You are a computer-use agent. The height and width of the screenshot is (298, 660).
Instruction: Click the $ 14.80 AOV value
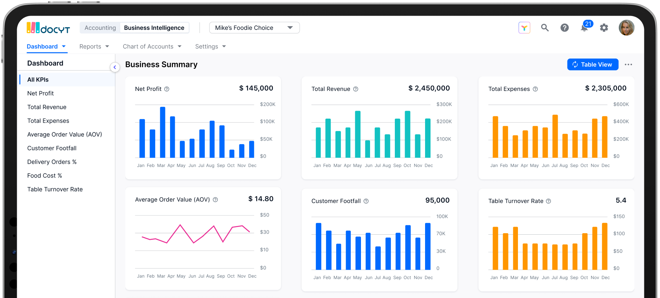(x=261, y=199)
